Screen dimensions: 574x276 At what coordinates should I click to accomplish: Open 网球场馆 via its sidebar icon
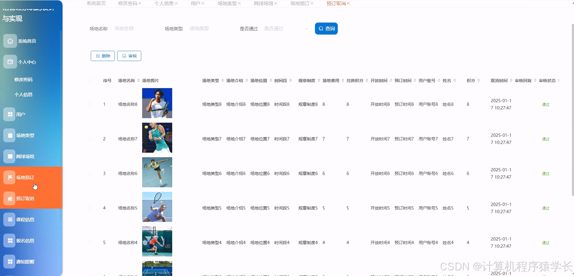pos(9,156)
